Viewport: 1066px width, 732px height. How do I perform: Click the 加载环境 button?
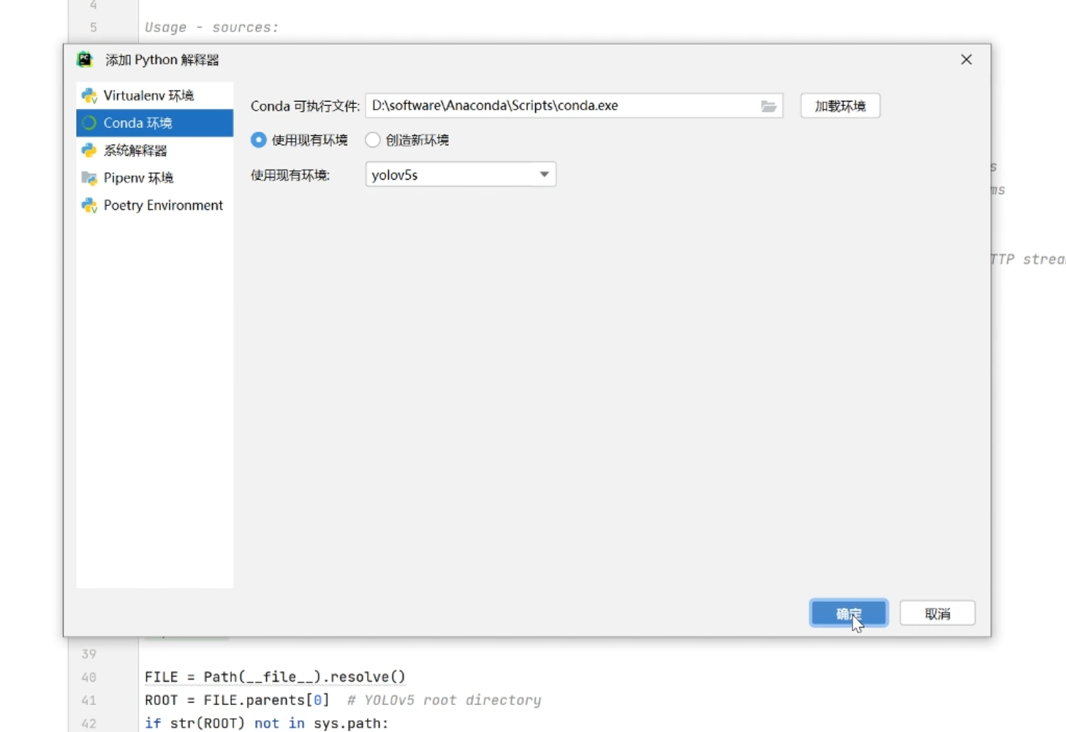840,106
